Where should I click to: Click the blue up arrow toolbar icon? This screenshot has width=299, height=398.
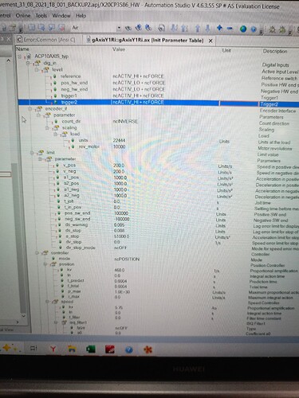198,28
